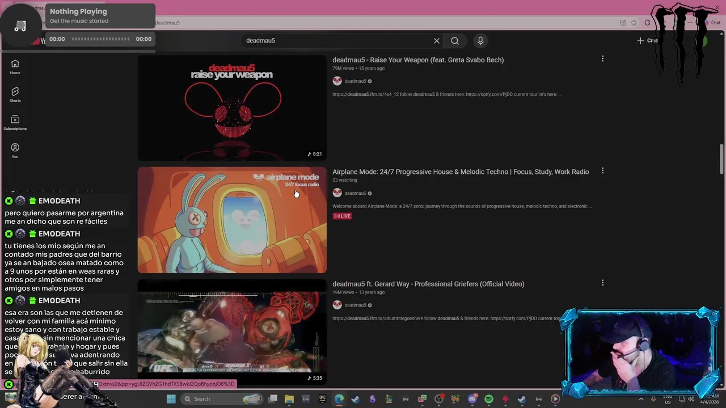
Task: Visit deadmau5 channel under Airplane Mode
Action: [355, 193]
